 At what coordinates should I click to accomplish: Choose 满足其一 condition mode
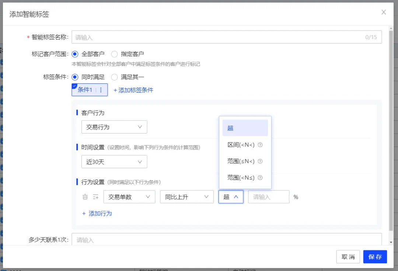coord(114,77)
